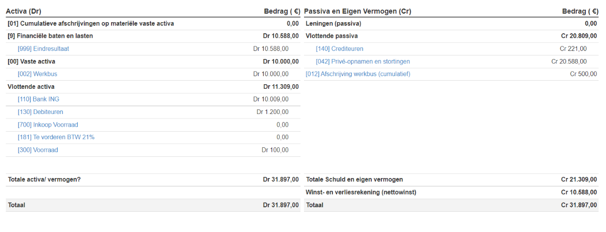
Task: Click [042] Privé-opnamen en stortingen link
Action: point(363,62)
